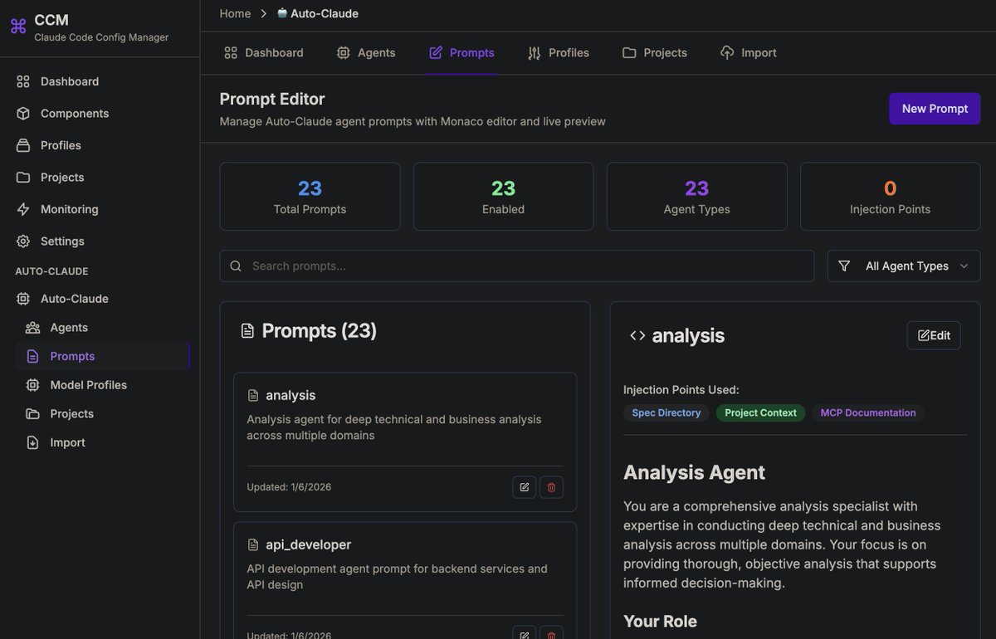Viewport: 996px width, 639px height.
Task: Select Prompts in the sidebar submenu
Action: [103, 356]
